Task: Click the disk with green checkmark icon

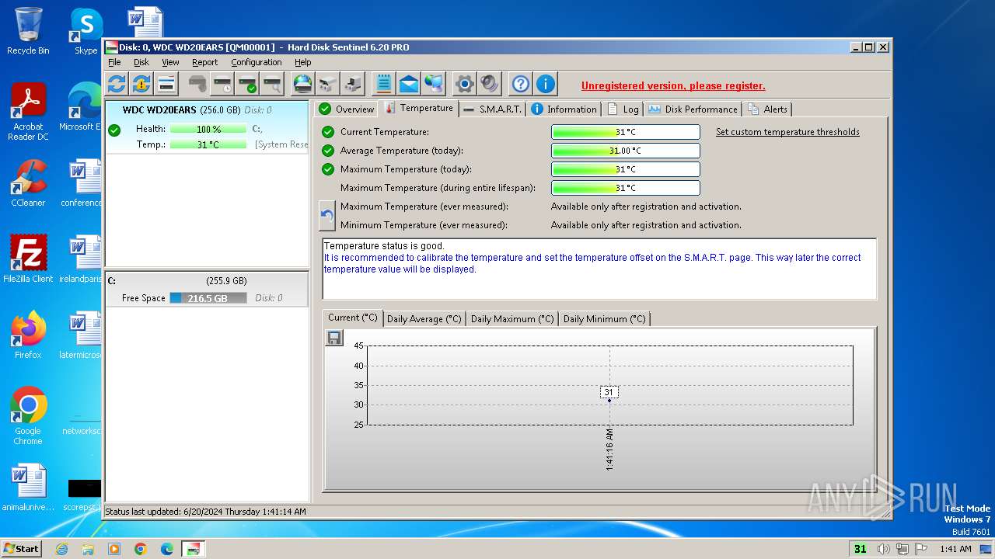Action: pyautogui.click(x=247, y=84)
